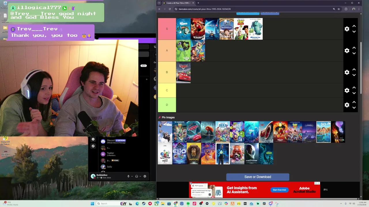The image size is (369, 207).
Task: Move A tier row up with arrow
Action: pyautogui.click(x=354, y=48)
